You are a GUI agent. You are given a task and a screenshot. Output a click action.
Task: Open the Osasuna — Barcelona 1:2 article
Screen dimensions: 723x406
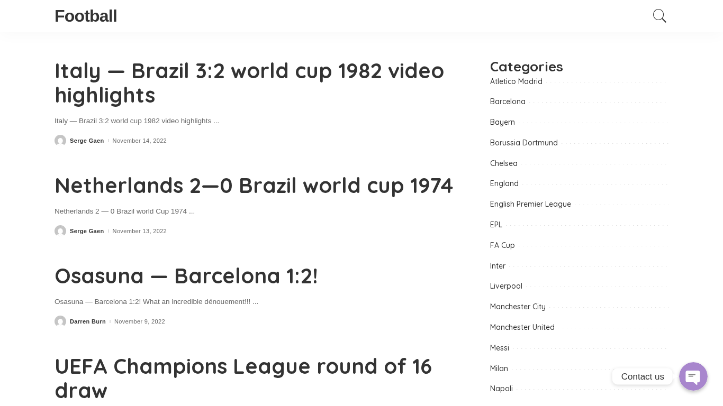(x=186, y=276)
